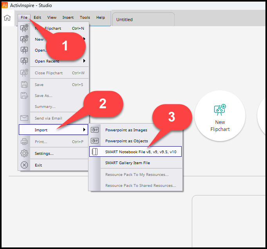
Task: Click the ActivInspire logo in title bar
Action: click(x=5, y=5)
